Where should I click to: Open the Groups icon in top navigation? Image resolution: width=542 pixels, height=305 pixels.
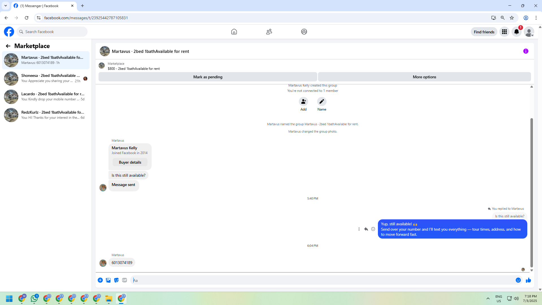click(304, 32)
